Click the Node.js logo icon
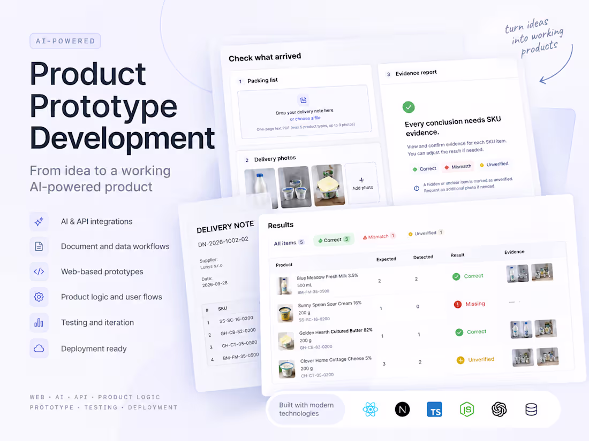 [x=467, y=409]
